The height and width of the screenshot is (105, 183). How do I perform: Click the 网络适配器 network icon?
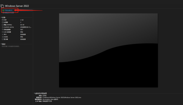tap(3, 30)
